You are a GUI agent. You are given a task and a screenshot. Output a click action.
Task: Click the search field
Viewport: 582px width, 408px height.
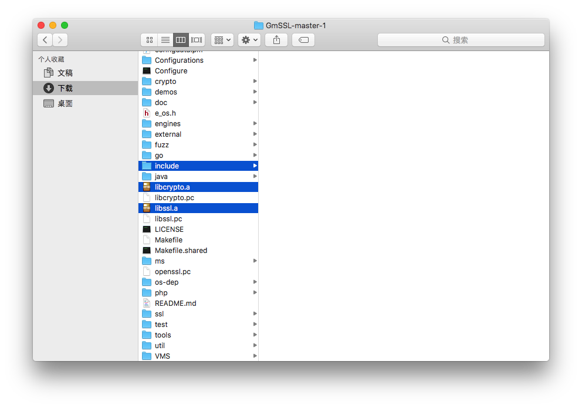[x=461, y=40]
